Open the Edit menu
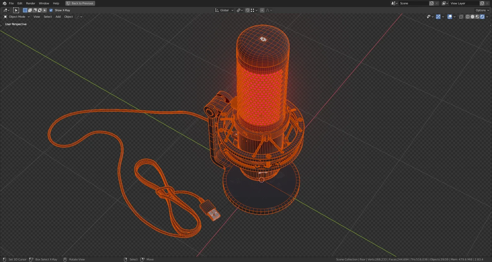This screenshot has width=492, height=262. (x=20, y=3)
